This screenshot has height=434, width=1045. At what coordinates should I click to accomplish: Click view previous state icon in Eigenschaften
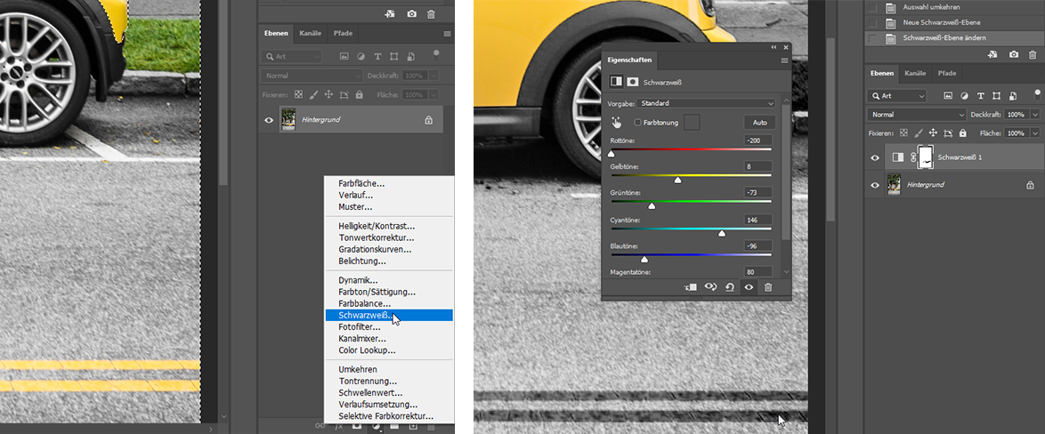pyautogui.click(x=710, y=287)
